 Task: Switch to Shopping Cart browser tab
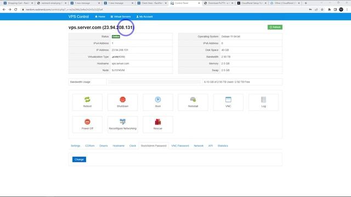point(18,3)
